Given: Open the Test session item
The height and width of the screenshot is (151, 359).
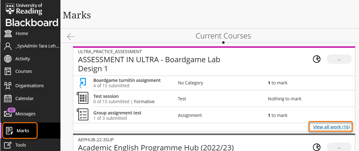Looking at the screenshot, I should pos(106,96).
